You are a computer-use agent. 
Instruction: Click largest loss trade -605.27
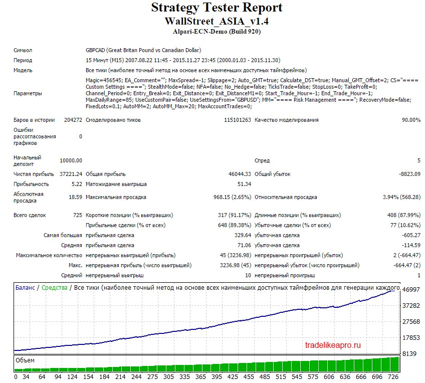[x=411, y=235]
